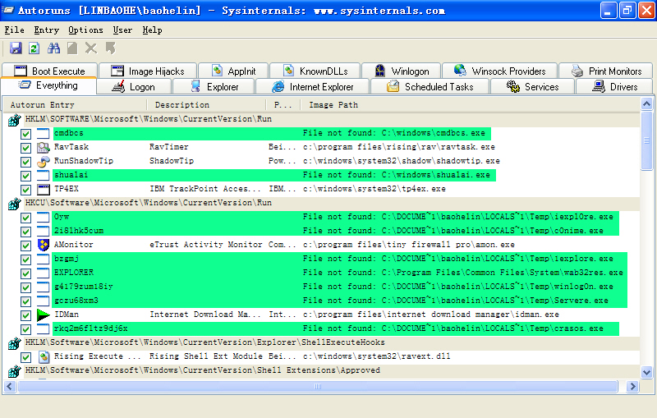Click the Refresh toolbar icon
657x418 pixels.
point(34,48)
